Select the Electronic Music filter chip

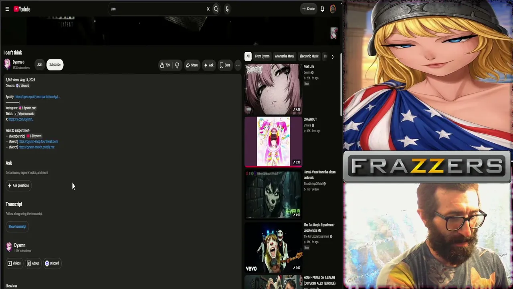[309, 56]
